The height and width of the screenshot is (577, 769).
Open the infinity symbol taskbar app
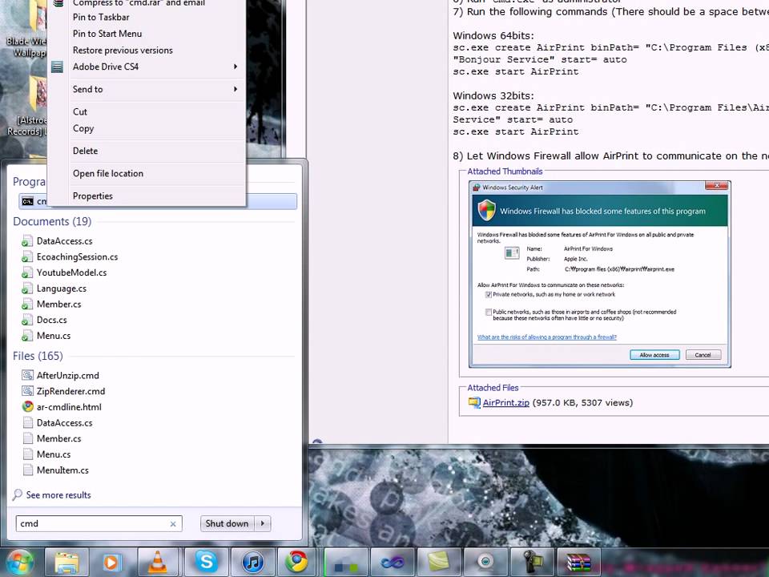[x=393, y=562]
